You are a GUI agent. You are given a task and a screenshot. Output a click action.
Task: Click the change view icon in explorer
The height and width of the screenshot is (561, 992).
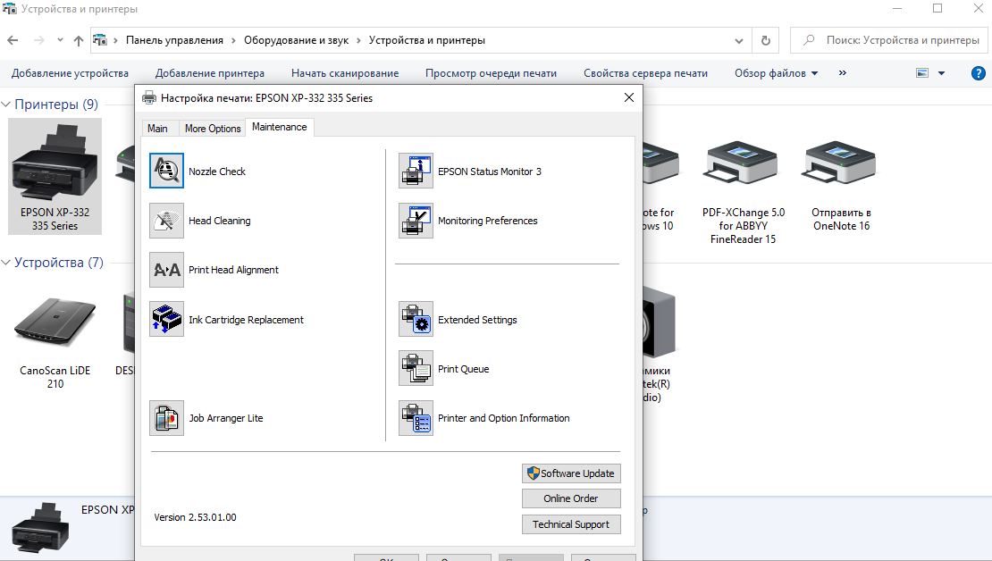[922, 73]
